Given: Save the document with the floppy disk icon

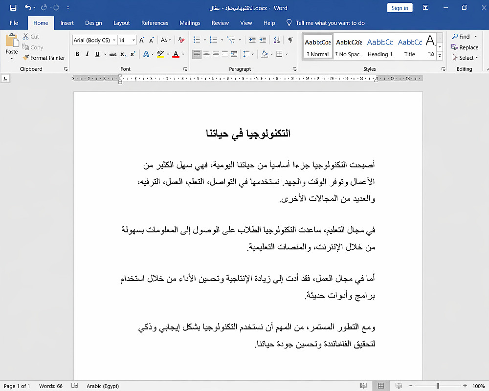Looking at the screenshot, I should (13, 8).
